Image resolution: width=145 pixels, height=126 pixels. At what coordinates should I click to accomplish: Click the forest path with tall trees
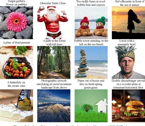(x=54, y=62)
